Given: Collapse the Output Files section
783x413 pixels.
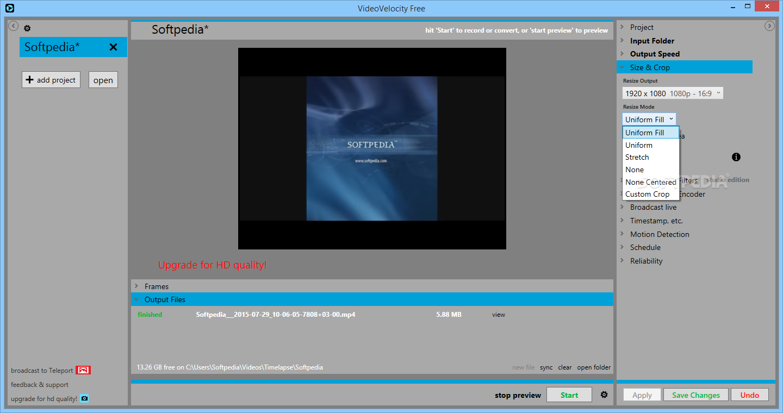Looking at the screenshot, I should (372, 299).
